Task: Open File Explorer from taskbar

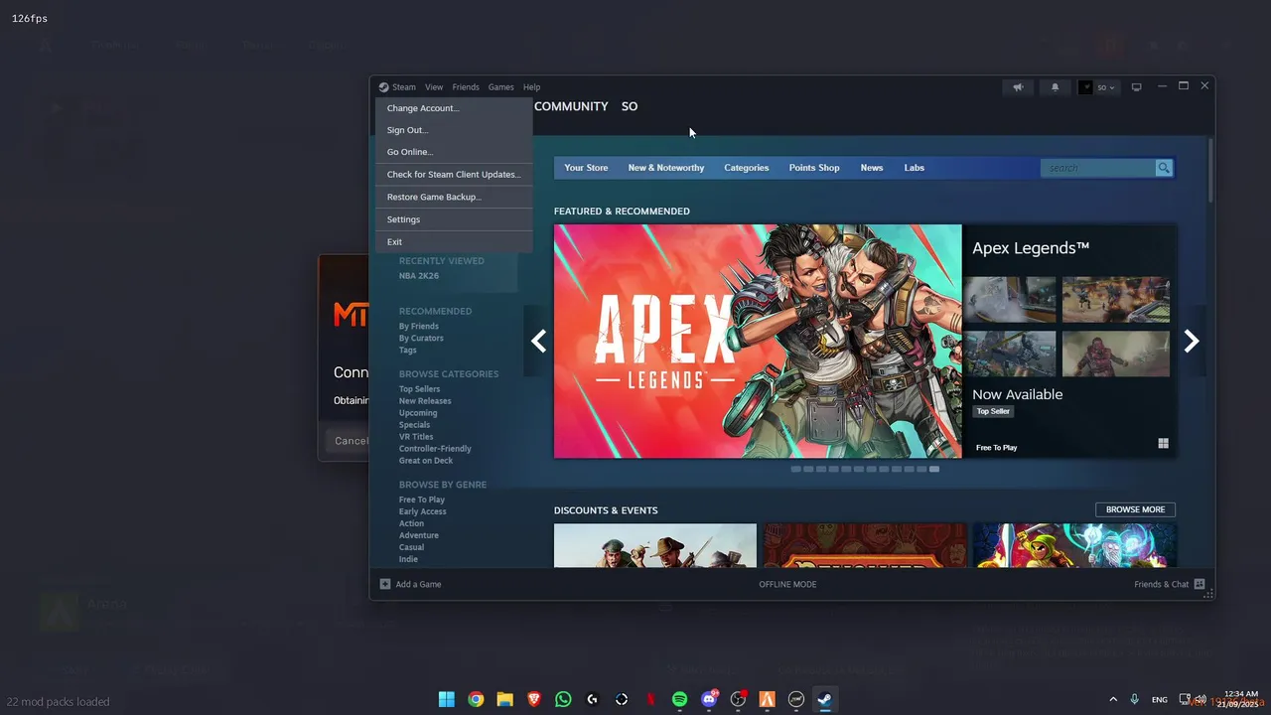Action: coord(504,699)
